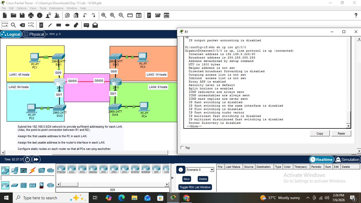Viewport: 361px width, 203px height.
Task: Click the Fast Forward Time button
Action: (36, 159)
